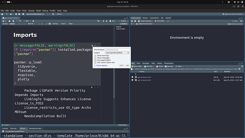The height and width of the screenshot is (138, 245).
Task: Click the Chrome icon in system tray
Action: click(229, 2)
